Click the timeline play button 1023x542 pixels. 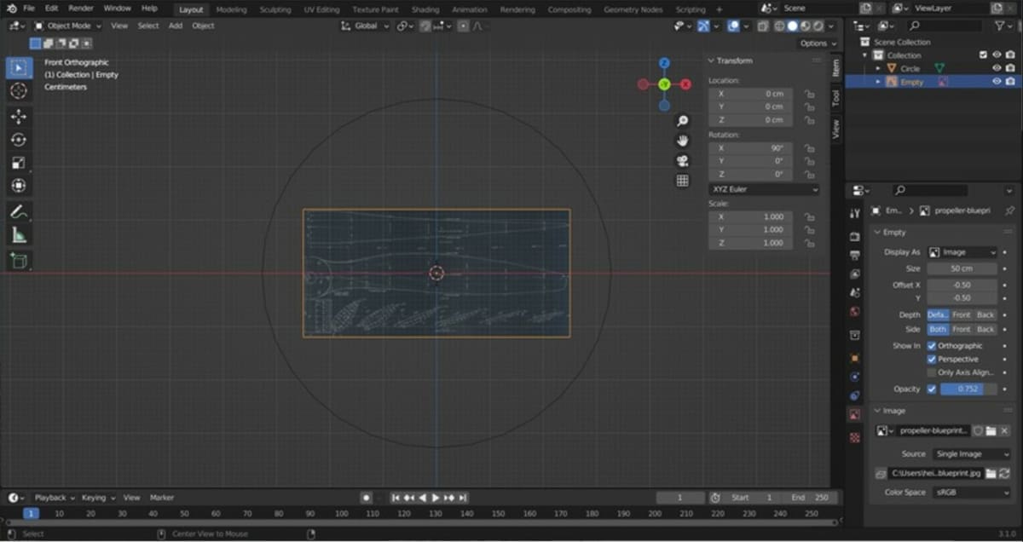coord(436,498)
